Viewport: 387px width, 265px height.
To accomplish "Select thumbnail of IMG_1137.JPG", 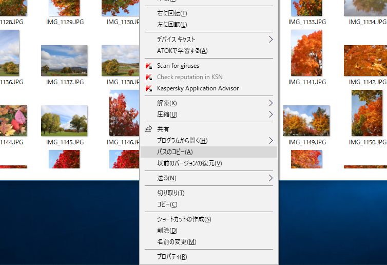I will click(64, 61).
